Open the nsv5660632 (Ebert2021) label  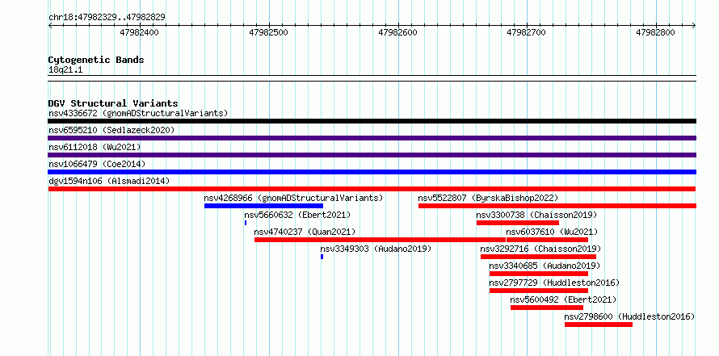pyautogui.click(x=297, y=215)
